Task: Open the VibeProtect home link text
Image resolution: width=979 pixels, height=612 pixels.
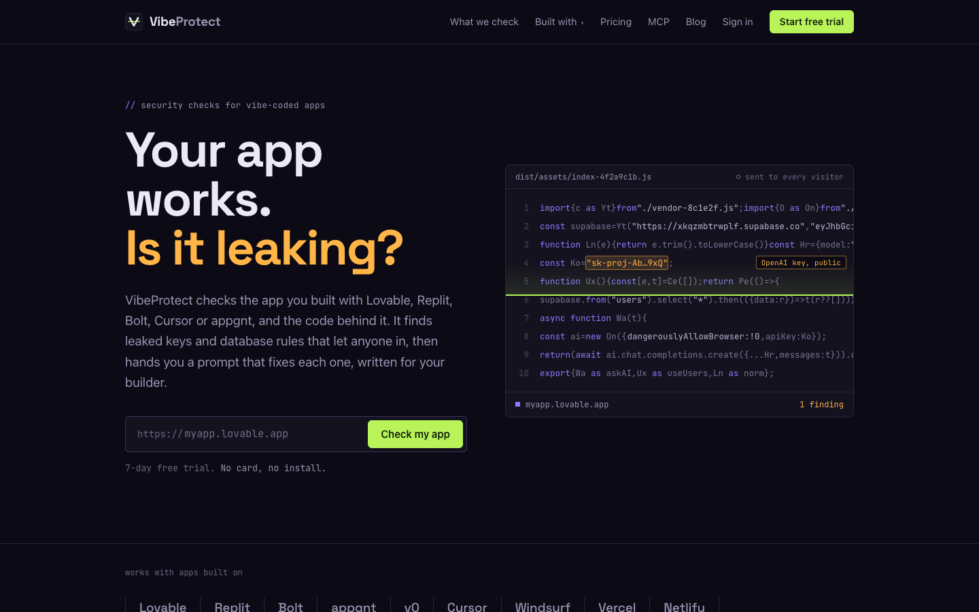Action: [x=185, y=22]
